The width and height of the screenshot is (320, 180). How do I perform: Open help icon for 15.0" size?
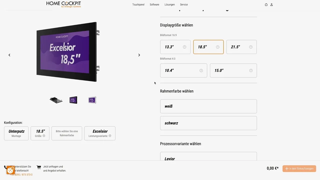coord(251,70)
